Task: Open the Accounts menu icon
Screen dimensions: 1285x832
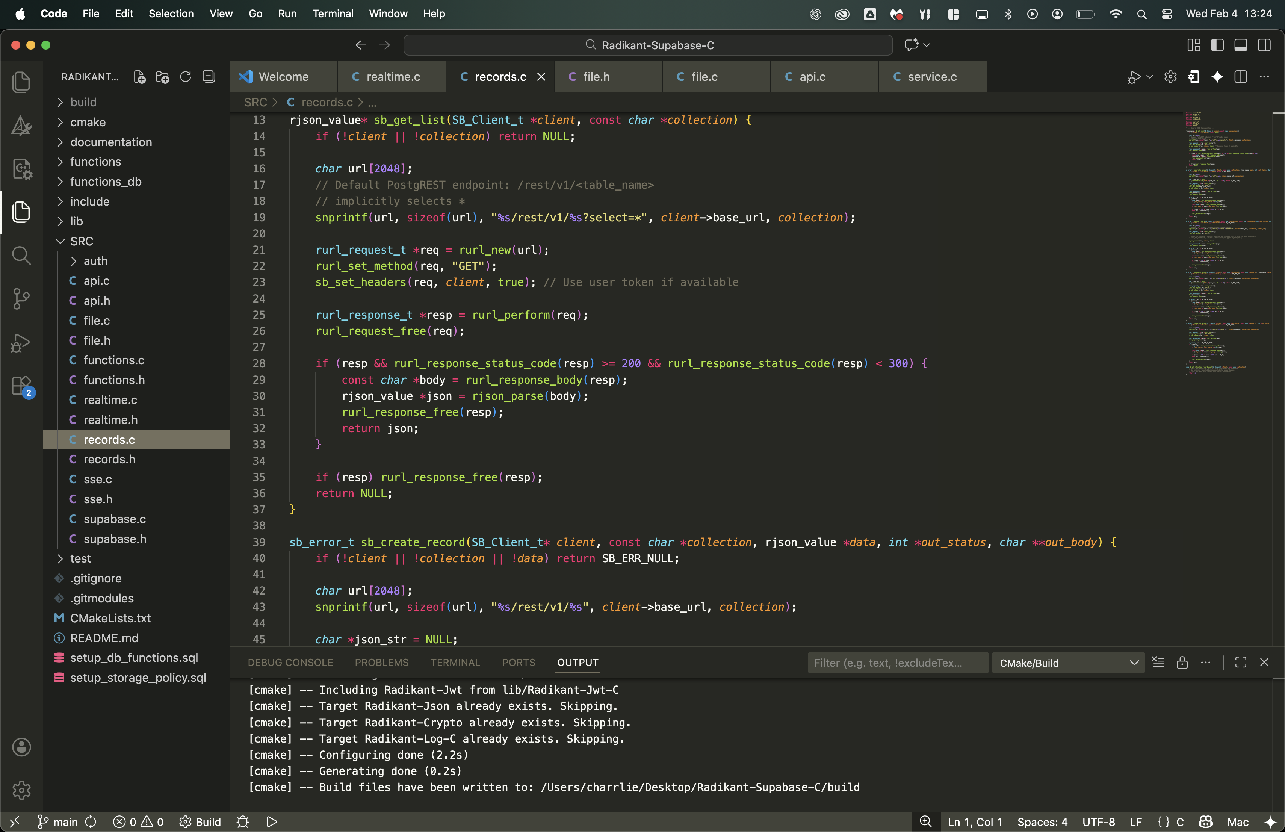Action: (21, 747)
